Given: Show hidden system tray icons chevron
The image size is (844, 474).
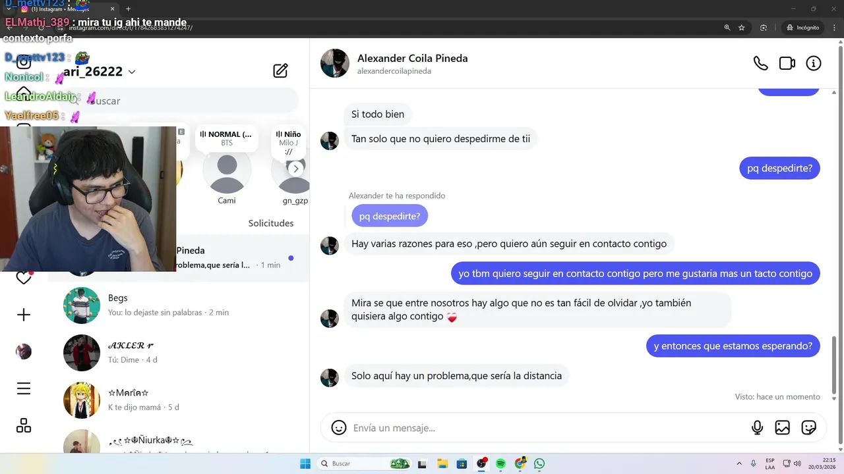Looking at the screenshot, I should coord(738,463).
